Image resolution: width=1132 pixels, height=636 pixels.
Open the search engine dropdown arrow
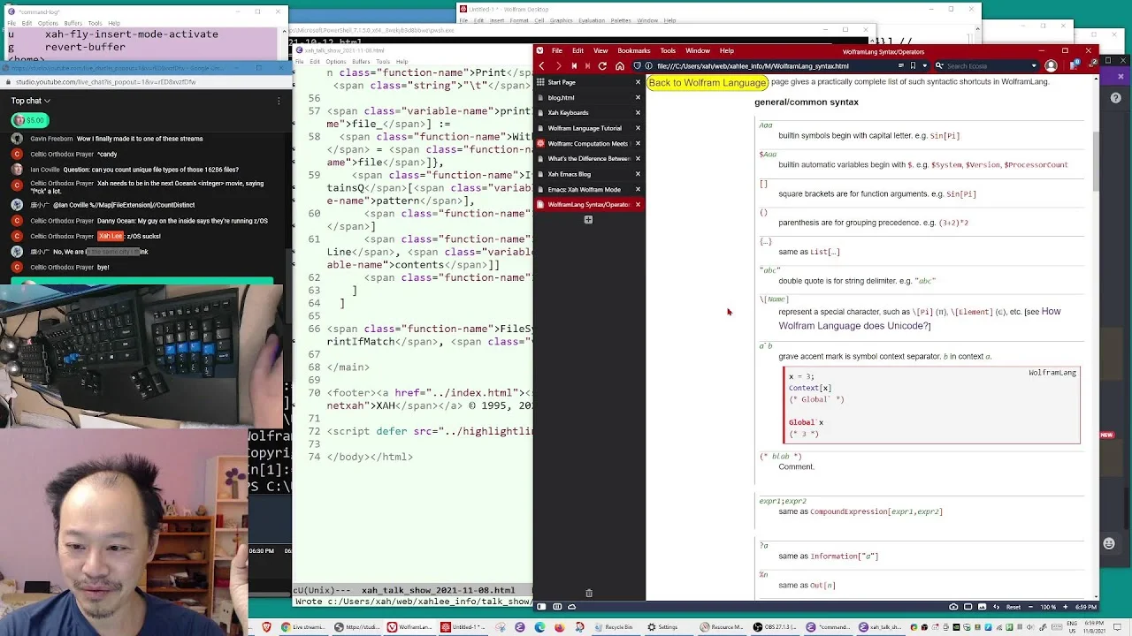[x=1034, y=66]
